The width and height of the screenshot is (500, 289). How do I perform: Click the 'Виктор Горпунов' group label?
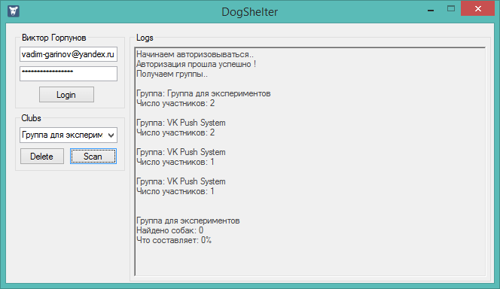coord(54,38)
